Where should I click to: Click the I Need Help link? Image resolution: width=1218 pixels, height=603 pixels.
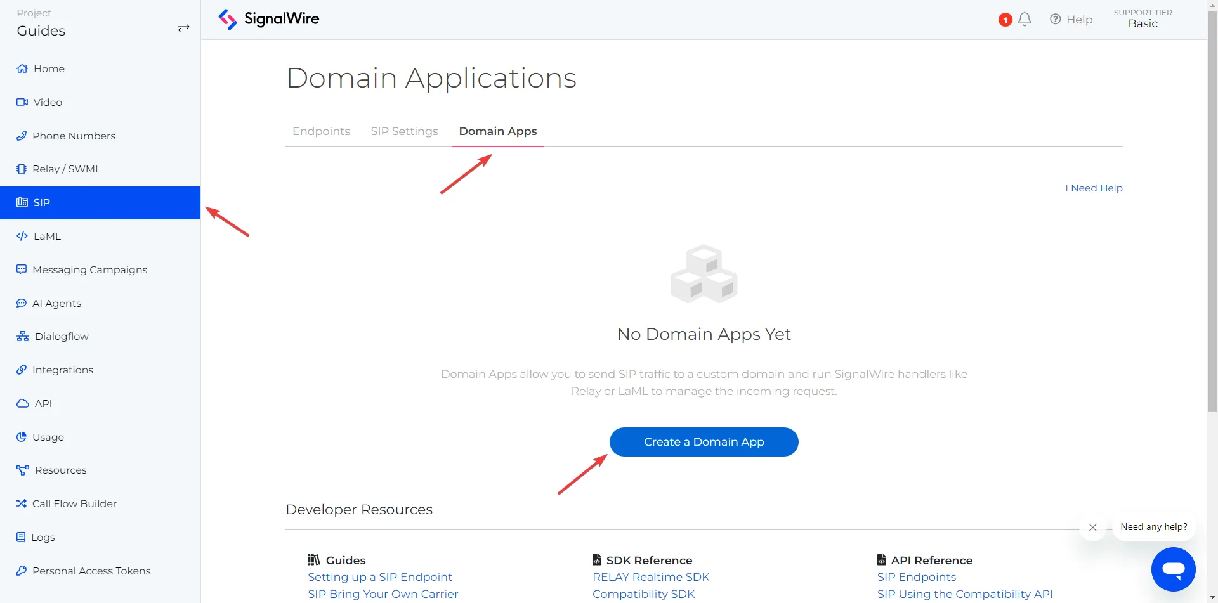1093,188
